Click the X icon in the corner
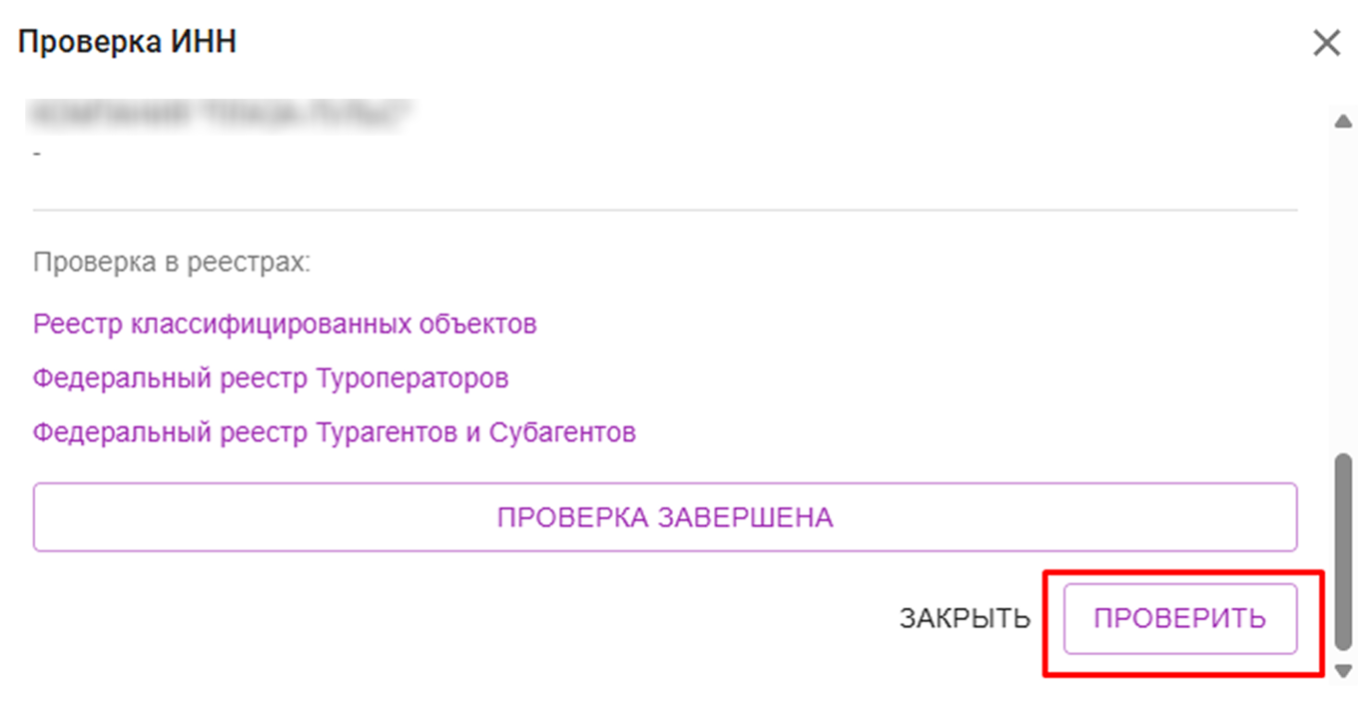 pyautogui.click(x=1328, y=42)
